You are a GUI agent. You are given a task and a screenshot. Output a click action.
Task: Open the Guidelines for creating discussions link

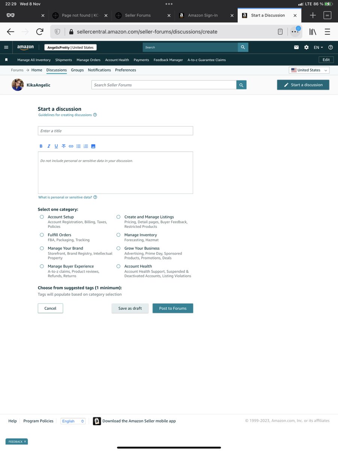pos(65,115)
